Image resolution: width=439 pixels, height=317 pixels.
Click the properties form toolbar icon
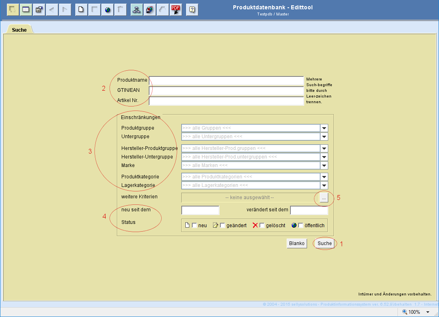click(x=39, y=9)
